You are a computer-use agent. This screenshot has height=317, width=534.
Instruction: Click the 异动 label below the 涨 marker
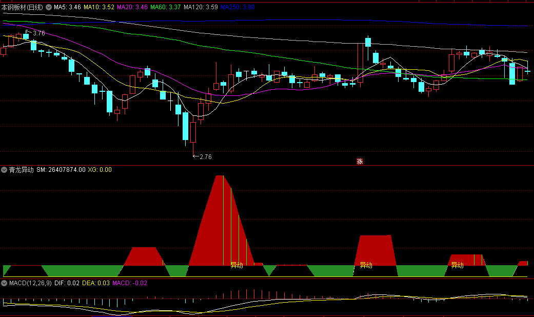[366, 265]
